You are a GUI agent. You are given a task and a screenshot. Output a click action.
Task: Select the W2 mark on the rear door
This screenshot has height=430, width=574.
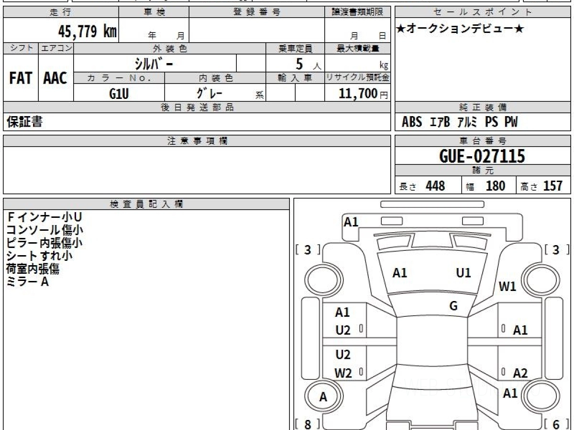343,373
